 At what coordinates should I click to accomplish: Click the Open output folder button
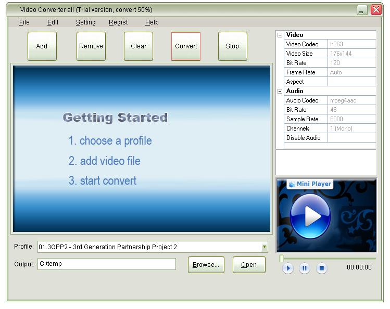[248, 265]
